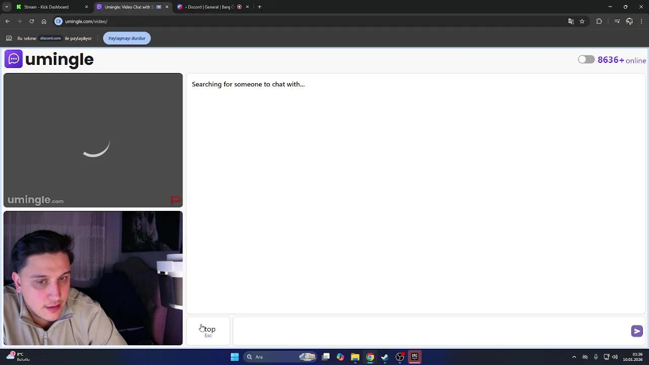Open a new browser tab
Screen dimensions: 649x365
click(260, 7)
